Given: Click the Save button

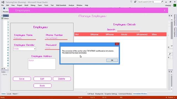Looking at the screenshot, I should (x=22, y=79).
